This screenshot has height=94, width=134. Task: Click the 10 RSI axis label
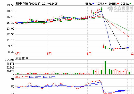(13, 93)
